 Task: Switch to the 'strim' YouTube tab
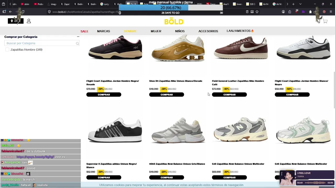click(x=25, y=4)
